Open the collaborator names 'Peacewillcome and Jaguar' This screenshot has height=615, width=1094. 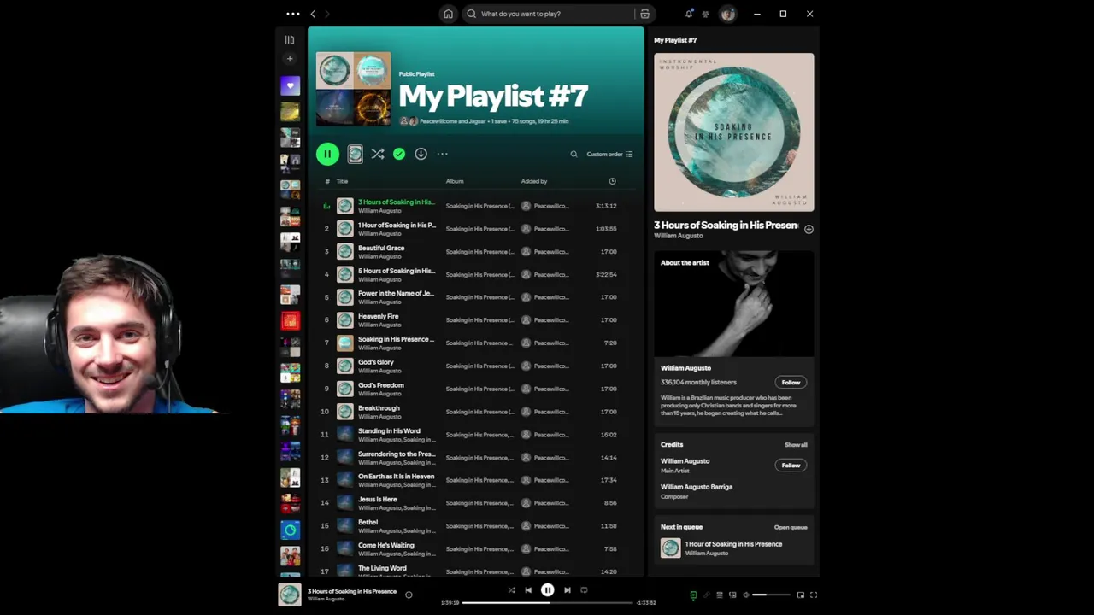pos(453,121)
